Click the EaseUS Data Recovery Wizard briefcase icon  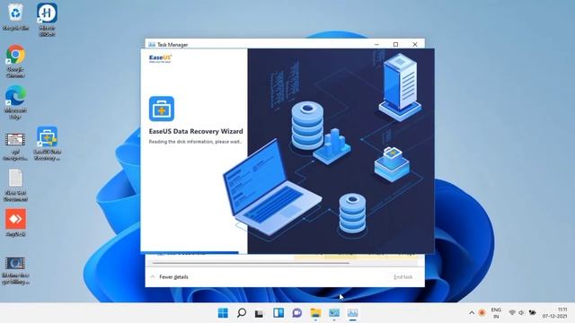(162, 109)
